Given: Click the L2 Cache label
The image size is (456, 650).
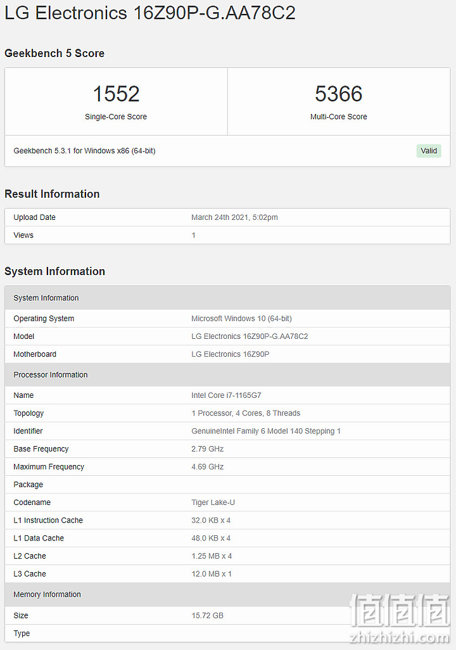Looking at the screenshot, I should coord(29,556).
